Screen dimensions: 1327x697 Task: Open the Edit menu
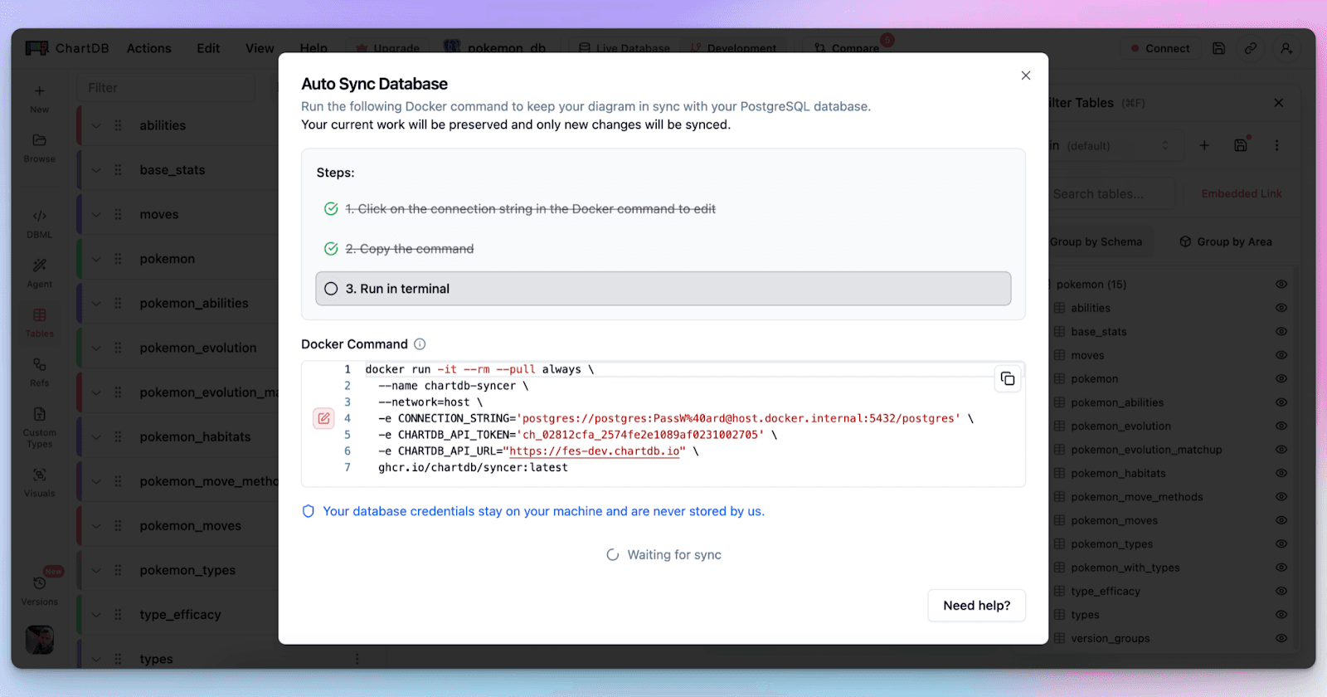(208, 48)
